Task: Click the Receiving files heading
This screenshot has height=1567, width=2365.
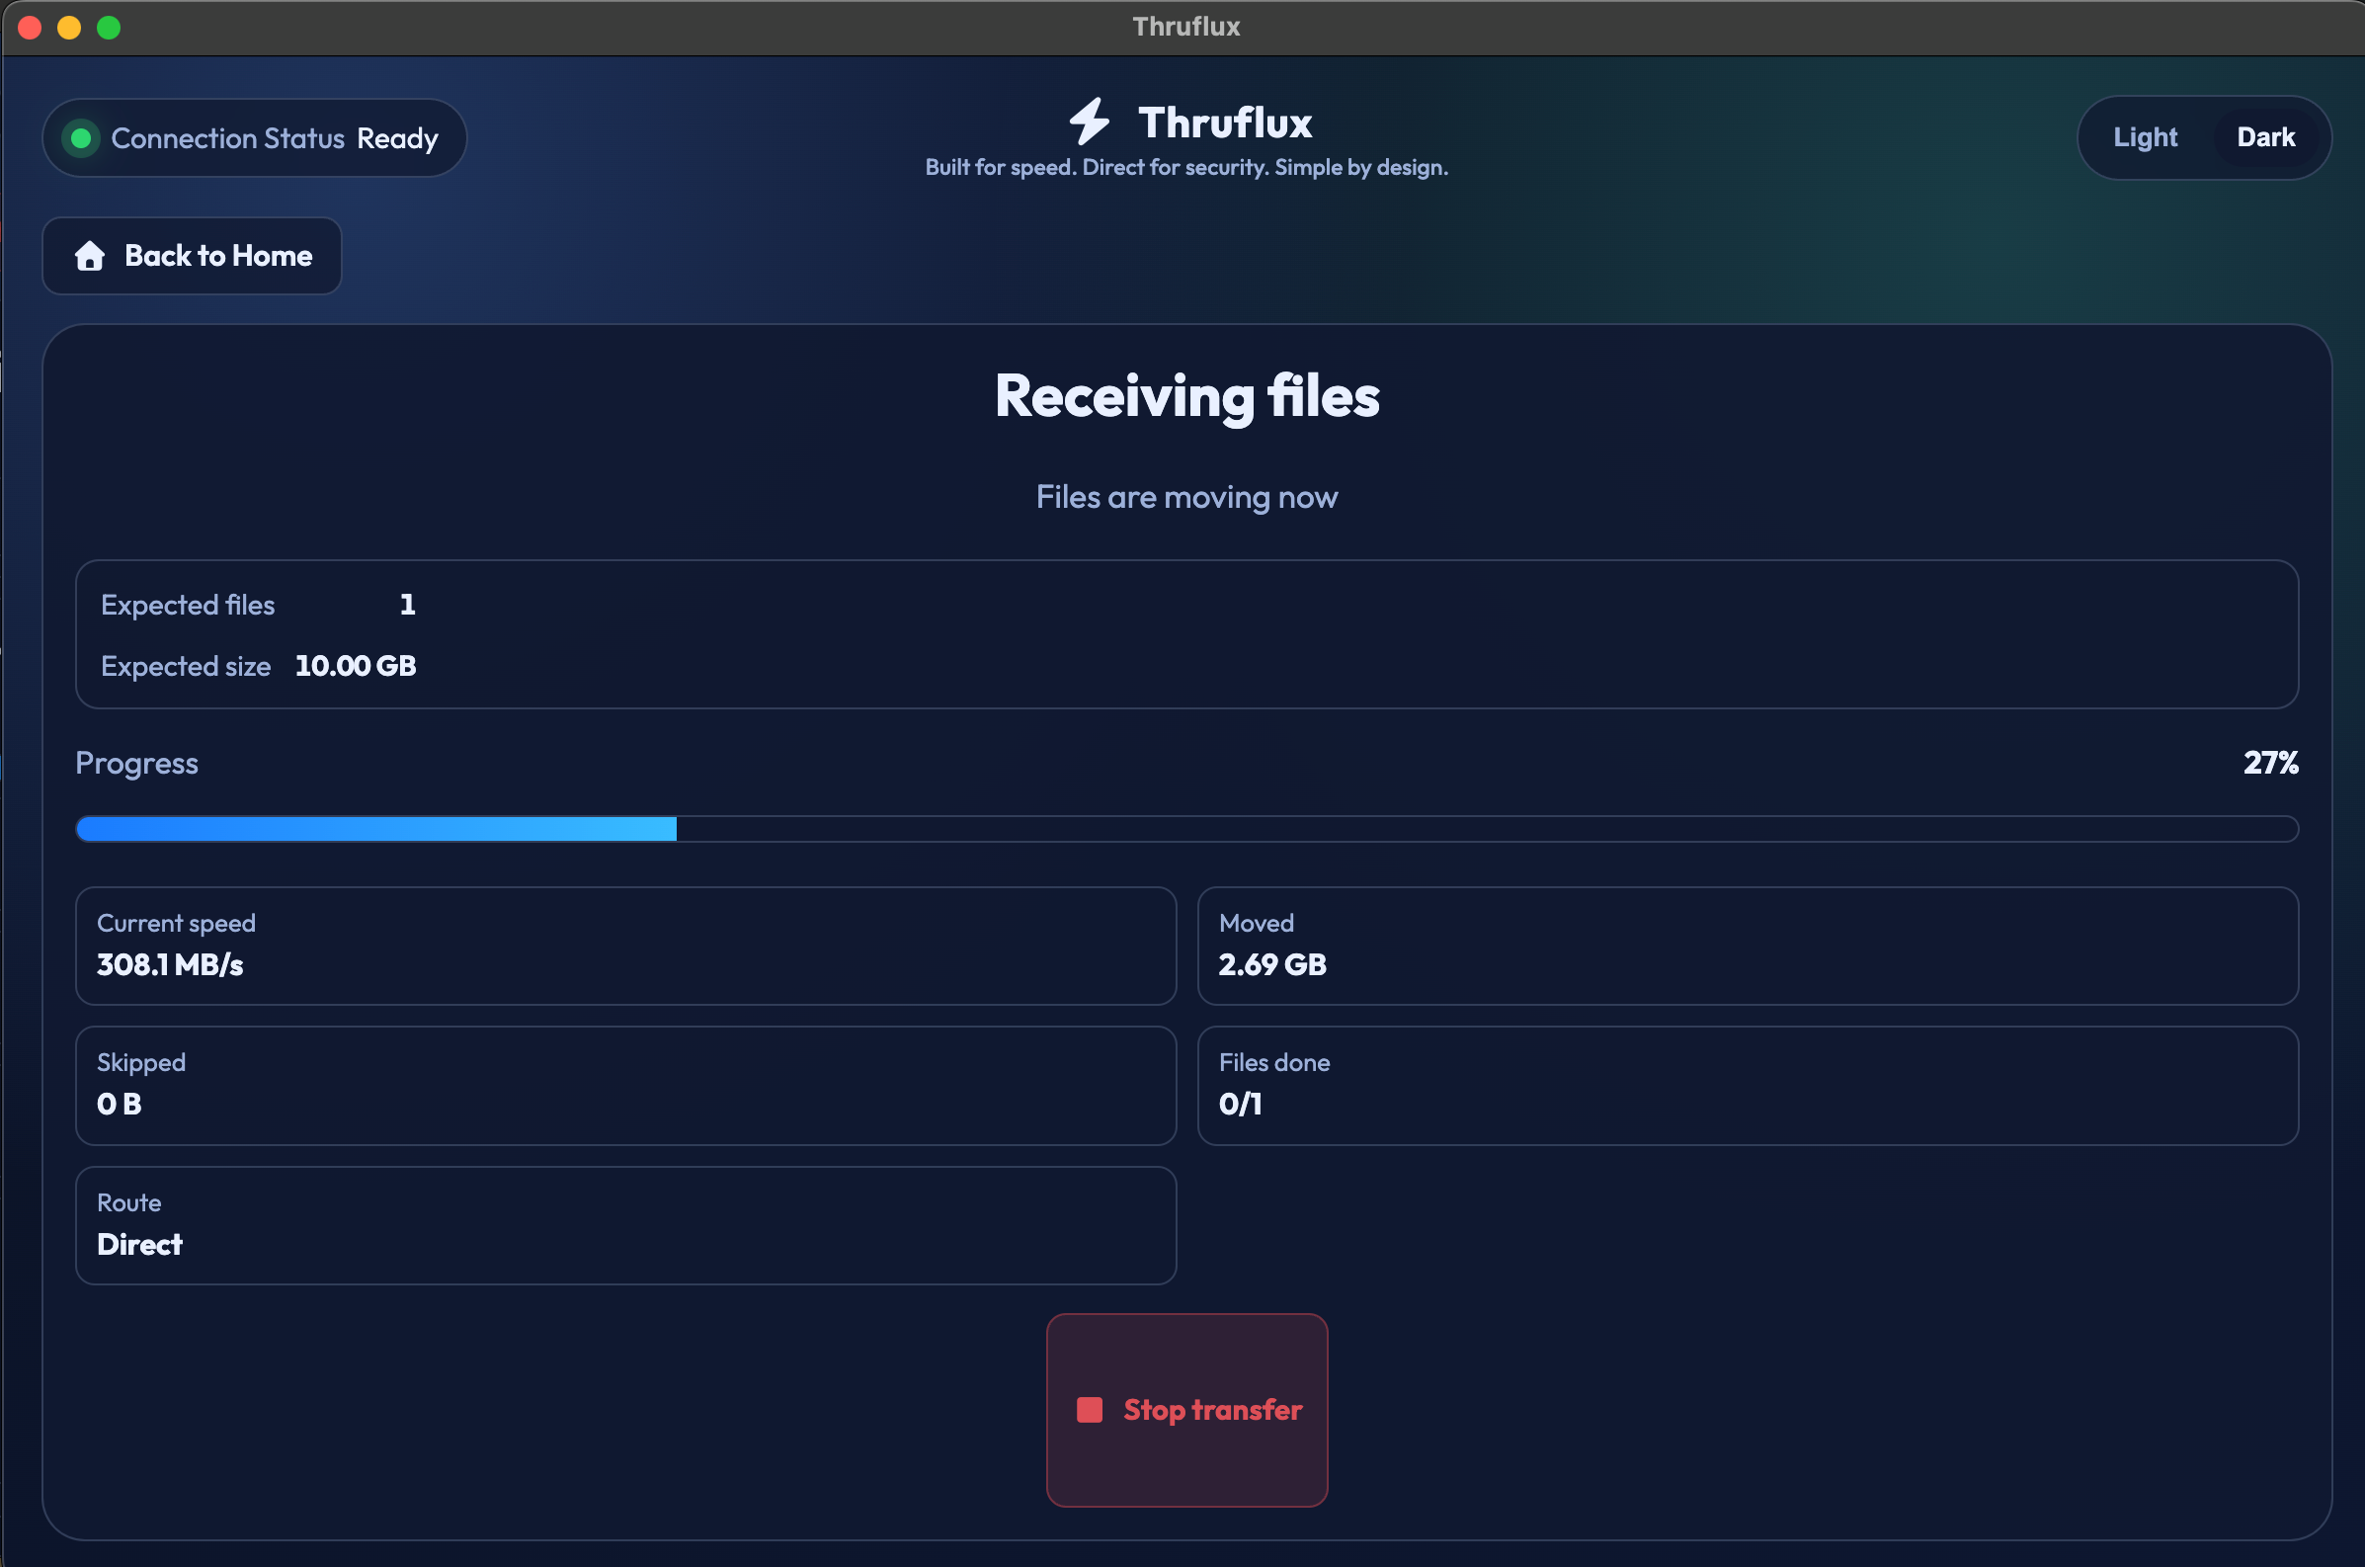Action: (x=1186, y=396)
